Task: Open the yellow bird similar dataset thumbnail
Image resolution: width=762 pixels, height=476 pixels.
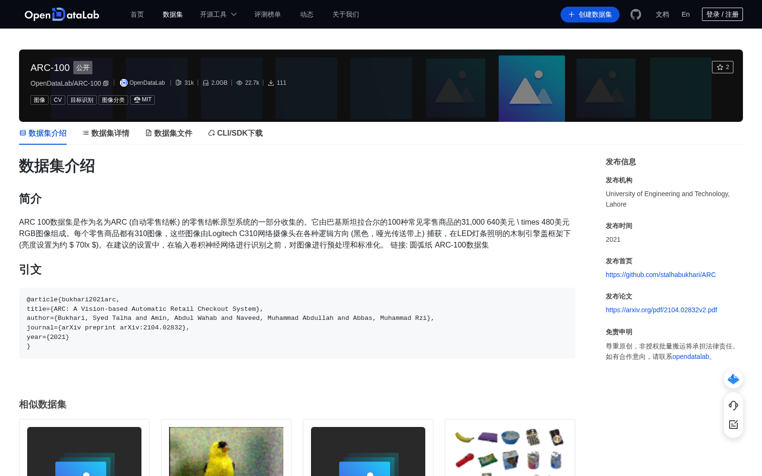Action: (x=226, y=451)
